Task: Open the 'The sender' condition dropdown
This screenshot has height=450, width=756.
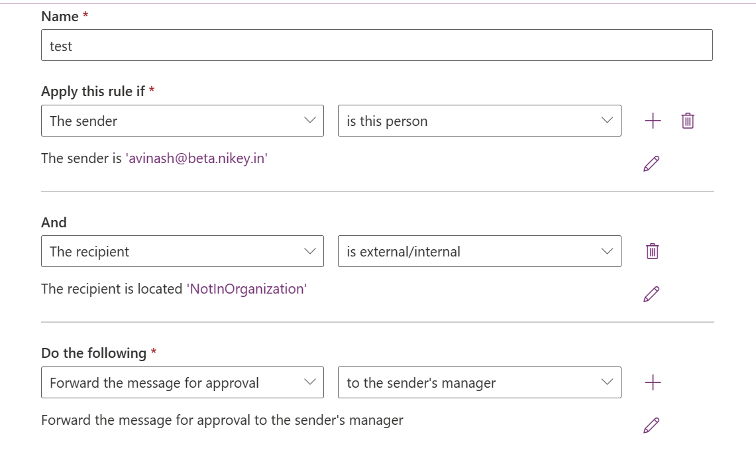Action: click(x=182, y=121)
